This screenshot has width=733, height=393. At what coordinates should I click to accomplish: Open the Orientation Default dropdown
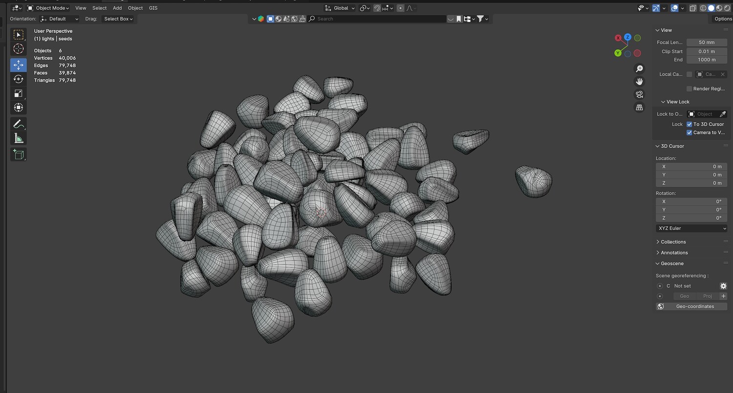(59, 19)
